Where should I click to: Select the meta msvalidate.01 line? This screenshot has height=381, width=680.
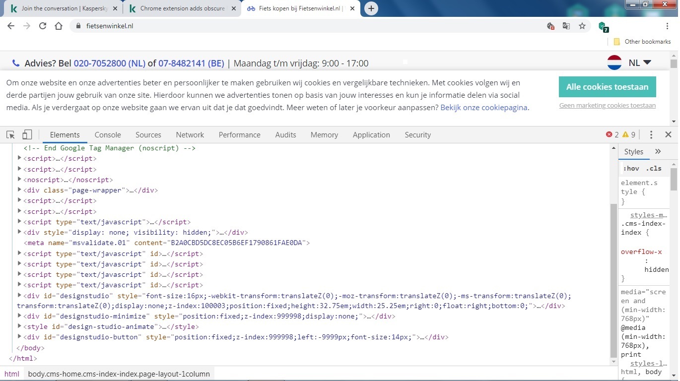[x=166, y=243]
